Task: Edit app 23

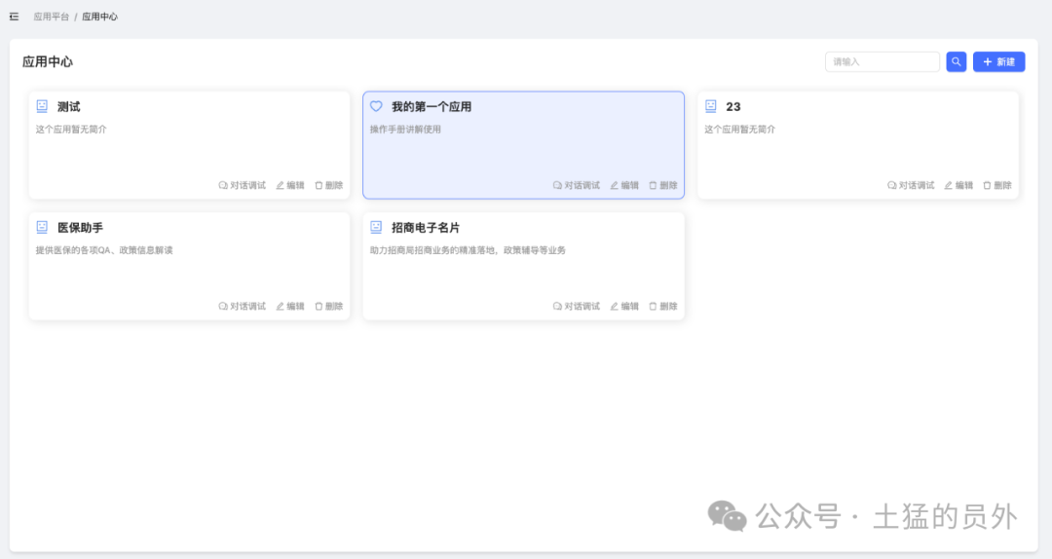Action: click(958, 185)
